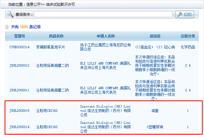Click the 2型糖尿病 indication cell
The height and width of the screenshot is (135, 204).
click(155, 127)
